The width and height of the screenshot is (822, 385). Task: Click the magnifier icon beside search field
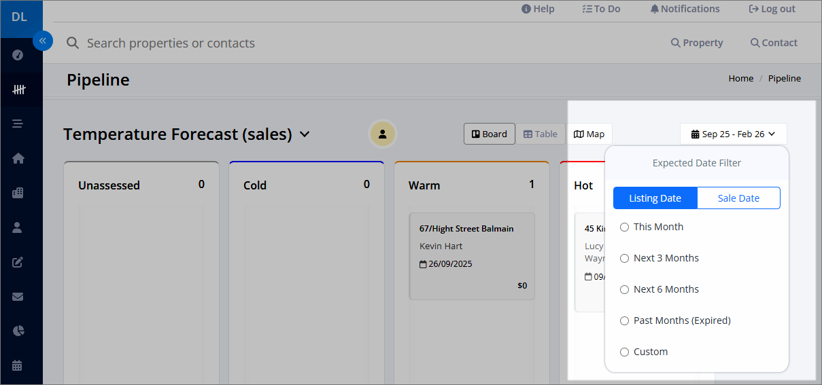[x=73, y=43]
